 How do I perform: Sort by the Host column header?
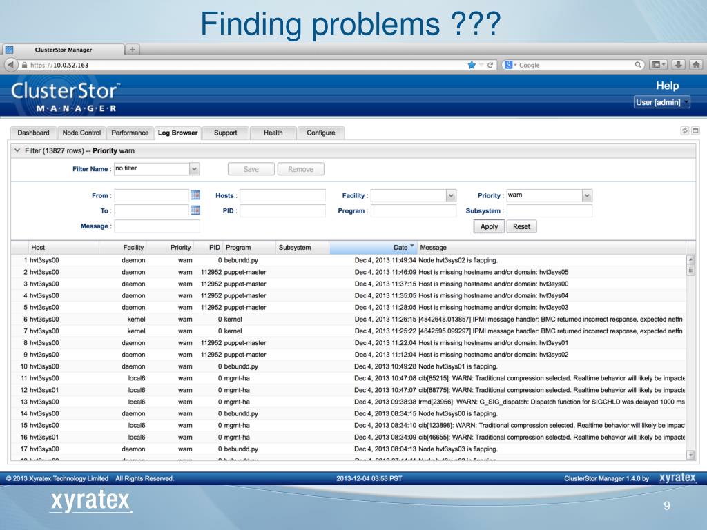pyautogui.click(x=64, y=248)
